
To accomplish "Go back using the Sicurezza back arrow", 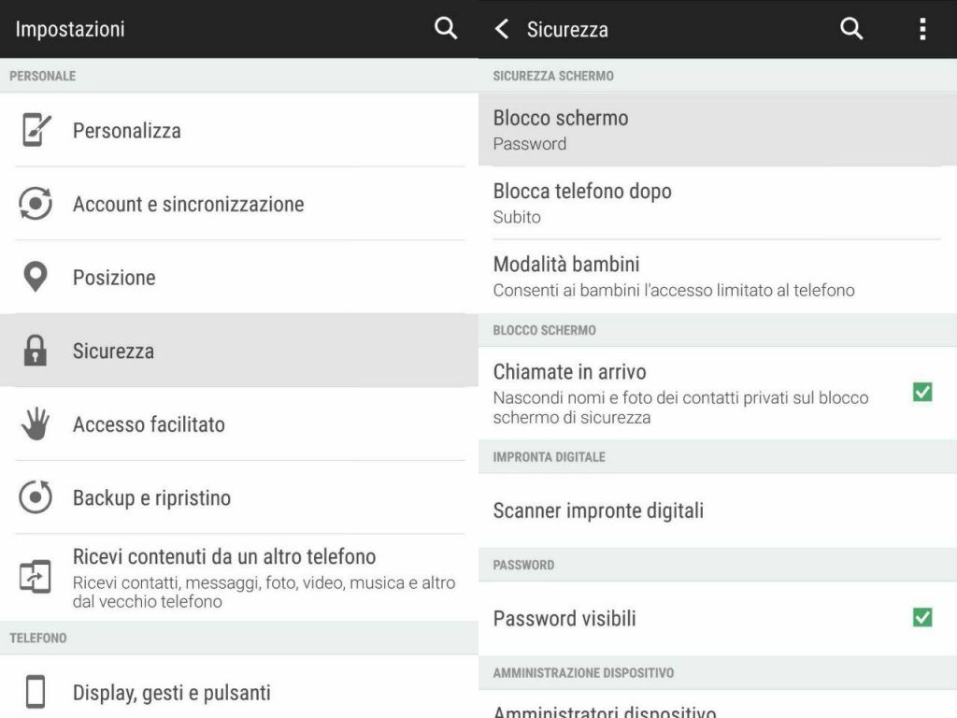I will click(x=502, y=29).
